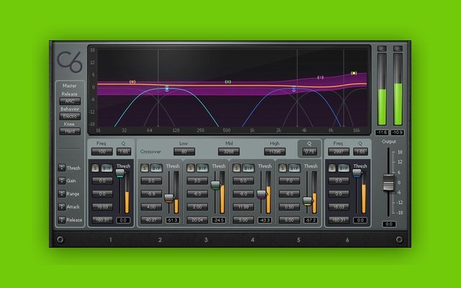Click band 3 threshold fader handle
Image resolution: width=461 pixels, height=288 pixels.
point(215,185)
